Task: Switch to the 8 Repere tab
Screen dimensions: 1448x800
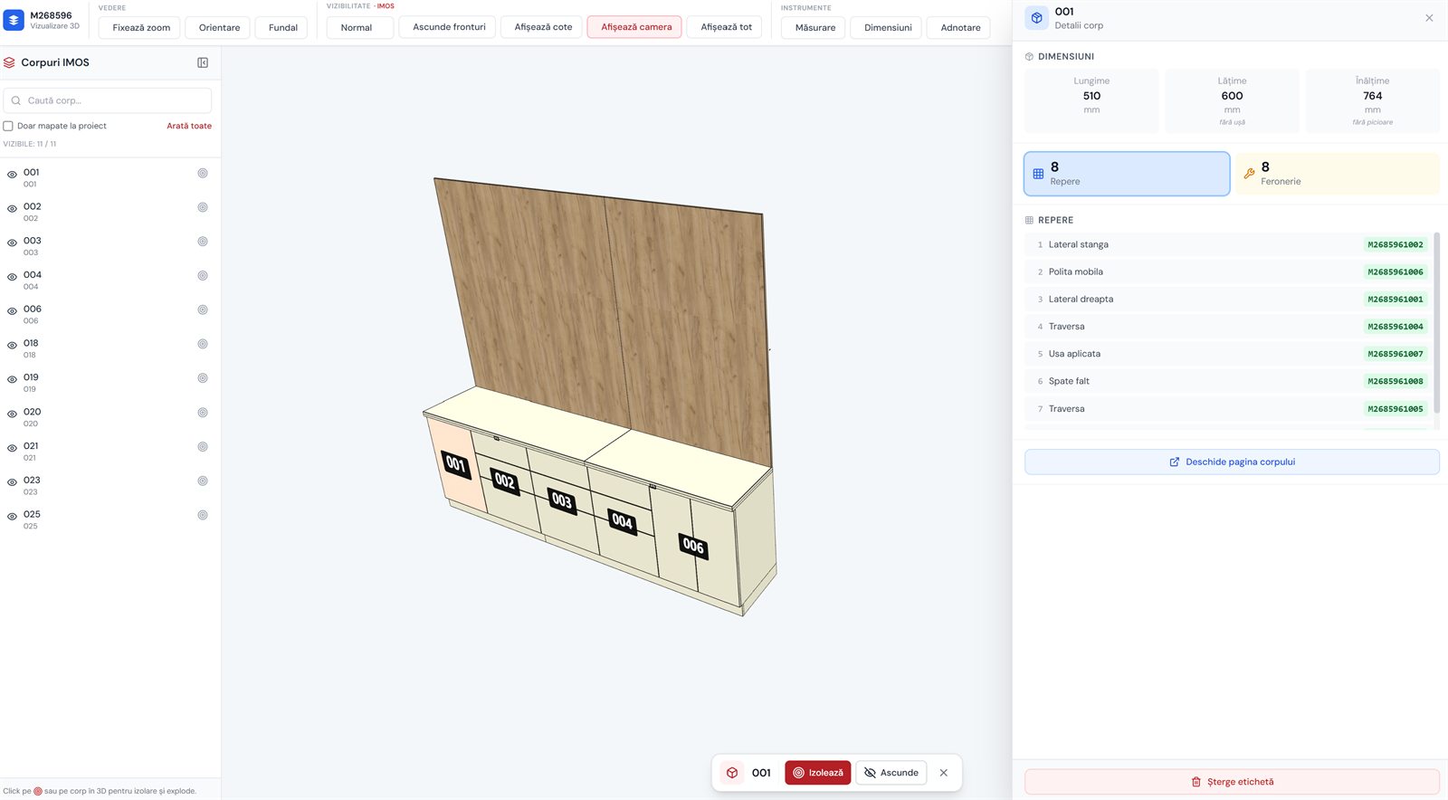Action: (x=1127, y=174)
